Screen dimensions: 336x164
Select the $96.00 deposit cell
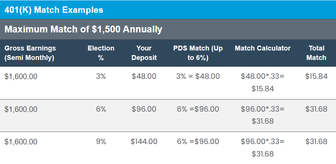[144, 109]
